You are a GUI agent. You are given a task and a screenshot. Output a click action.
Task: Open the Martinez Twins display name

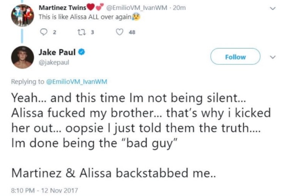point(62,8)
